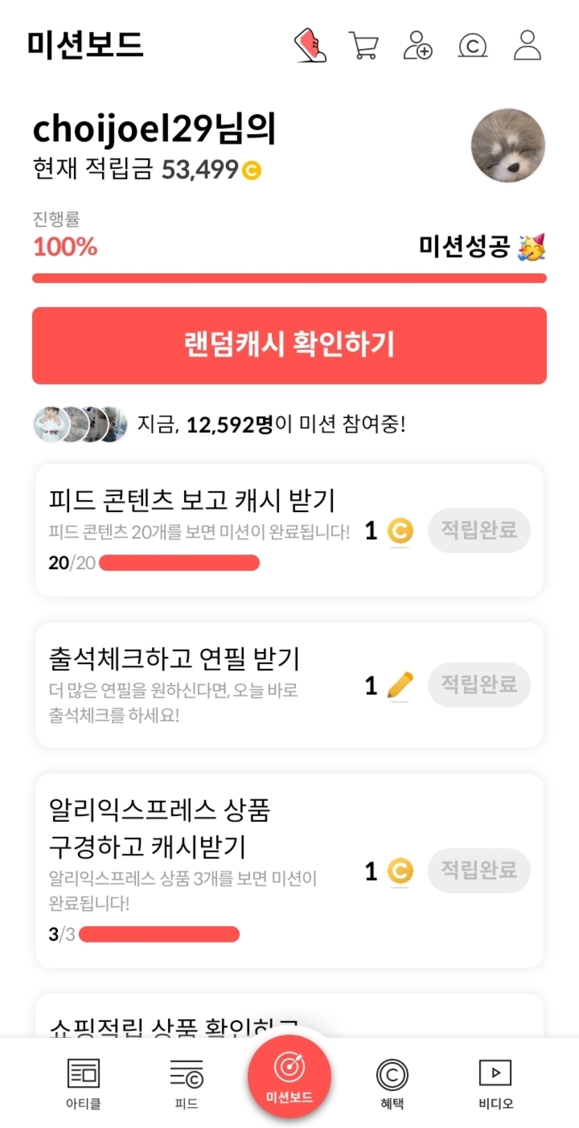Tap 적립완료 on the attendance check mission
Viewport: 579px width, 1128px height.
479,684
